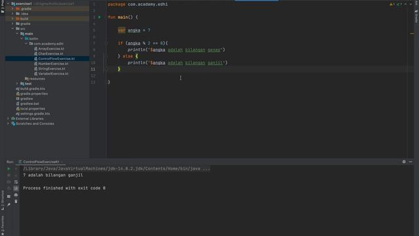Viewport: 419px width, 236px height.
Task: Expand Scratches and Consoles node
Action: 8,124
